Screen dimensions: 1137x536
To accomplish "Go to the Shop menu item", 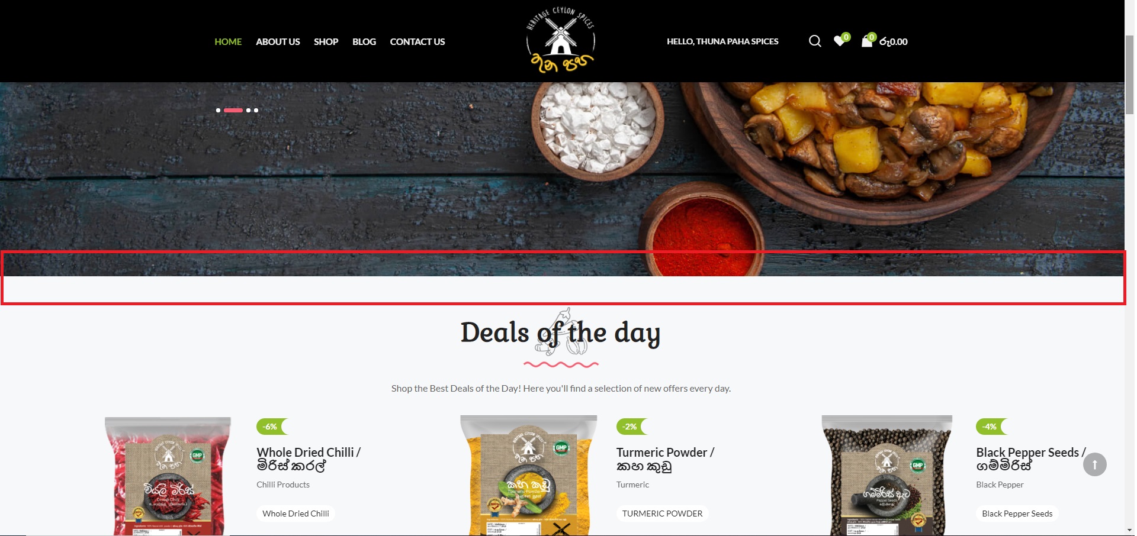I will [x=326, y=41].
